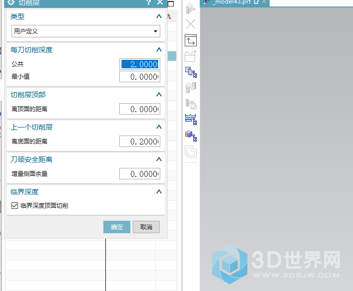Click the folder with arrow export icon

[x=191, y=56]
